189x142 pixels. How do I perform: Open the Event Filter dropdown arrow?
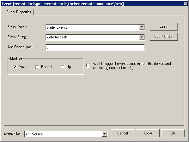(x=104, y=134)
